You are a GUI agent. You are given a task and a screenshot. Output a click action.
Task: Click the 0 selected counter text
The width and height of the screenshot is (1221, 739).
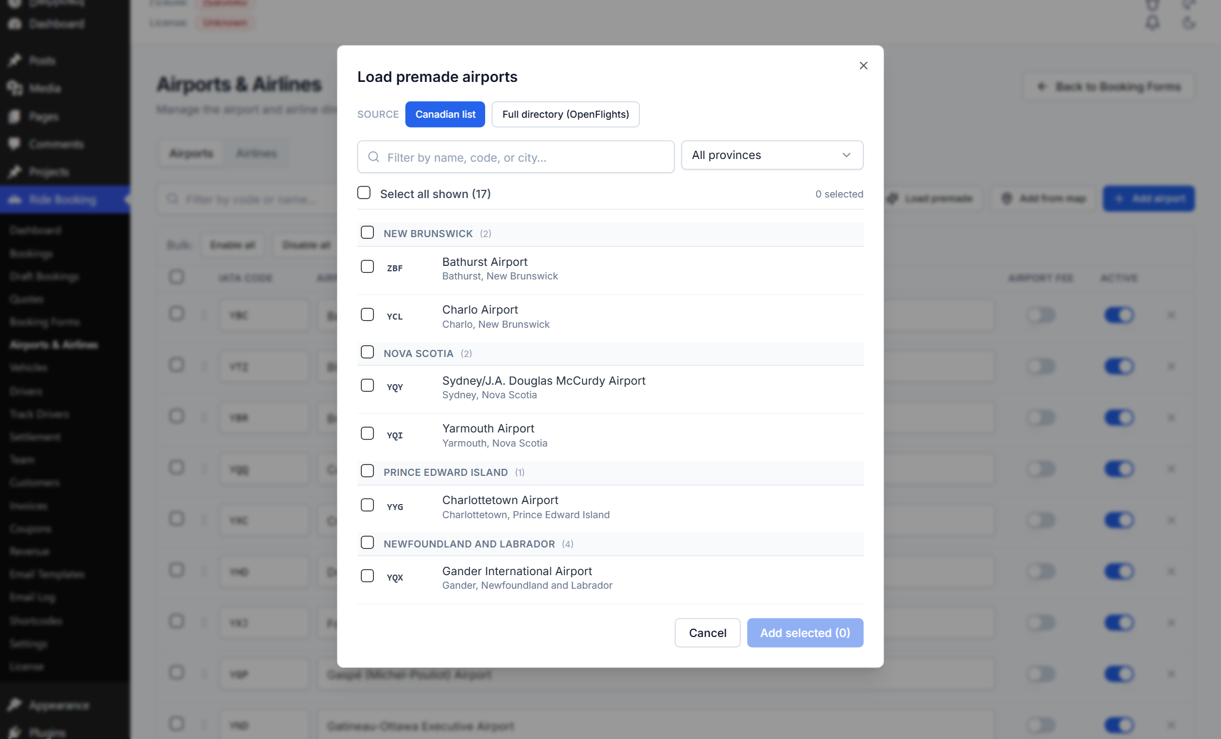(839, 194)
